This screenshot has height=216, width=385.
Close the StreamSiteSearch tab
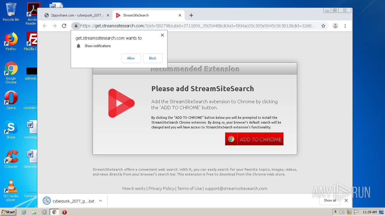(x=180, y=15)
